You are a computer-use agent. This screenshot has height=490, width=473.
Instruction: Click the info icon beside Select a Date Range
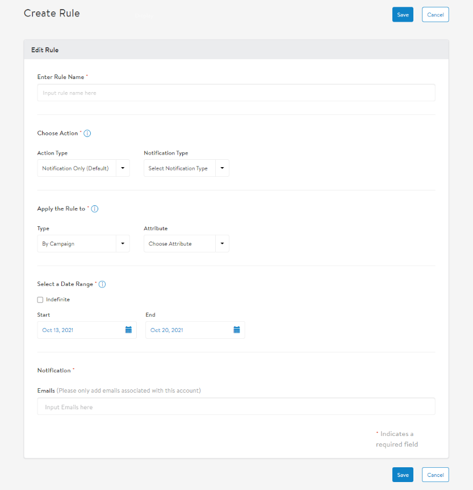[102, 284]
